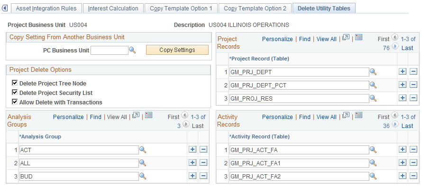Open Copy Template Option 2 tab
The image size is (422, 187).
(x=255, y=8)
